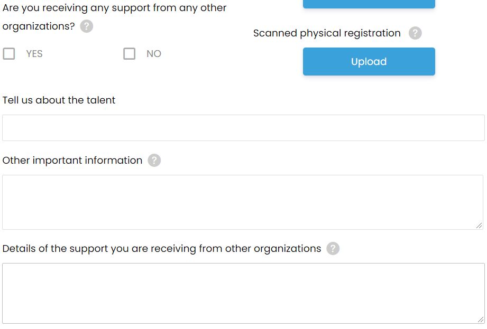Click inside the Other important information textarea
Image resolution: width=487 pixels, height=329 pixels.
point(243,202)
